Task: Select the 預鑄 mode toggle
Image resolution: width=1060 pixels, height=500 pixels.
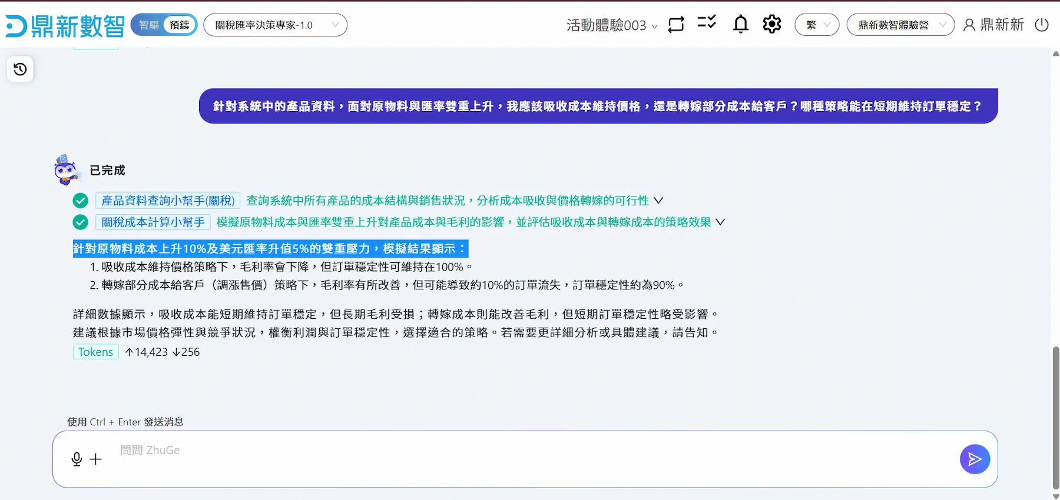Action: click(x=180, y=25)
